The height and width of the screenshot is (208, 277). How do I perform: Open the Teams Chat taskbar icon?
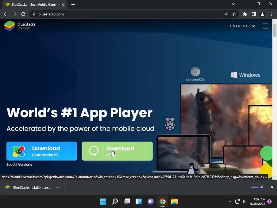[x=150, y=201]
